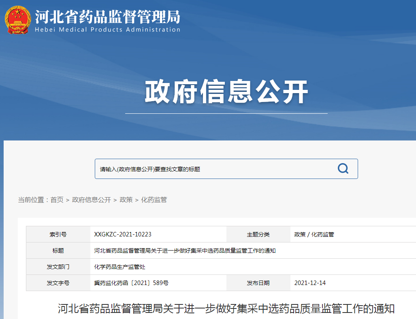Click the 发文部门 label cell
Image resolution: width=416 pixels, height=319 pixels.
(x=58, y=267)
